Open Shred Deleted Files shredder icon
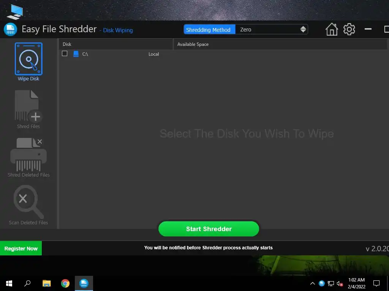The height and width of the screenshot is (291, 389). click(28, 155)
